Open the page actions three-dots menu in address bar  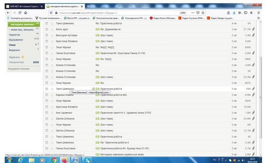[x=193, y=13]
